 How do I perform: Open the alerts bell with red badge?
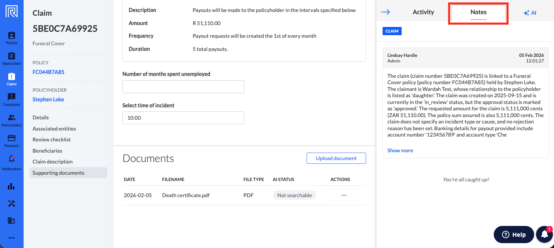545,235
